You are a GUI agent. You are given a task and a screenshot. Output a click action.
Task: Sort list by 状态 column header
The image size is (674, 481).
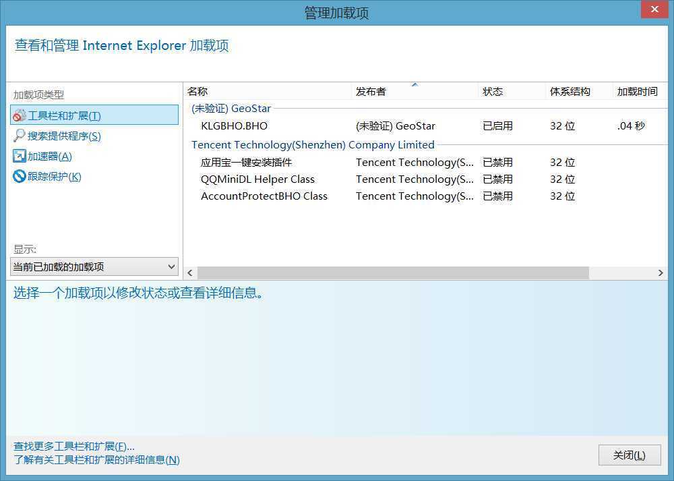(512, 91)
